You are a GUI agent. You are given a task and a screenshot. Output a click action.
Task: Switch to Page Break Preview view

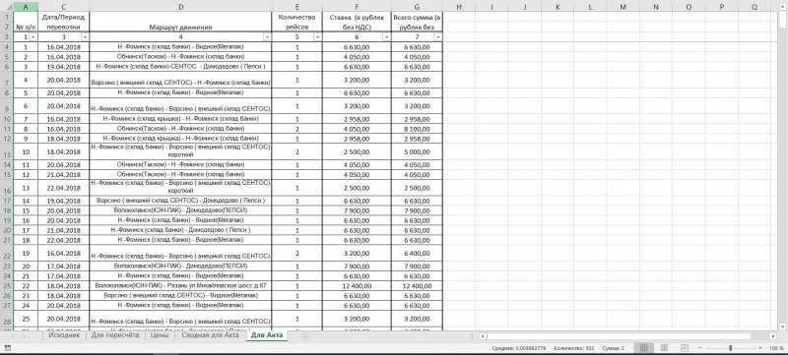pos(684,347)
